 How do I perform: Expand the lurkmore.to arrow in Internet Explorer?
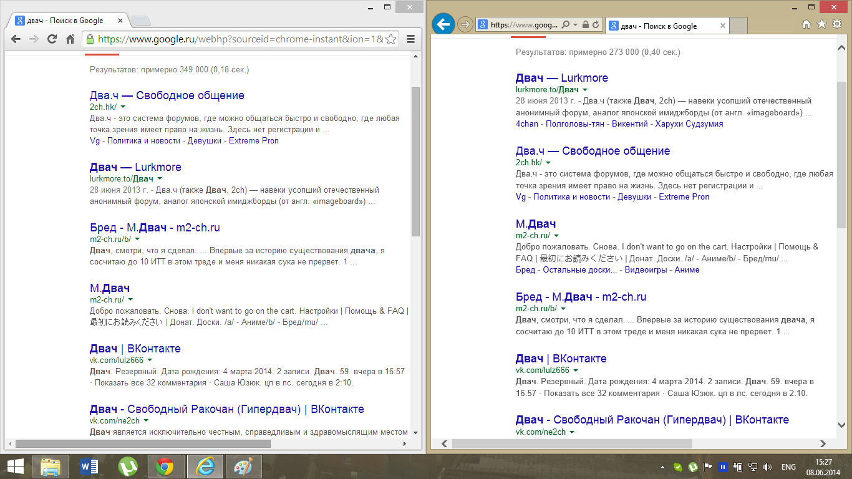(585, 90)
